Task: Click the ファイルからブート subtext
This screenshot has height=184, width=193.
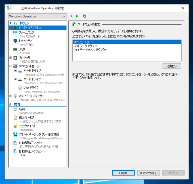Action: click(30, 36)
